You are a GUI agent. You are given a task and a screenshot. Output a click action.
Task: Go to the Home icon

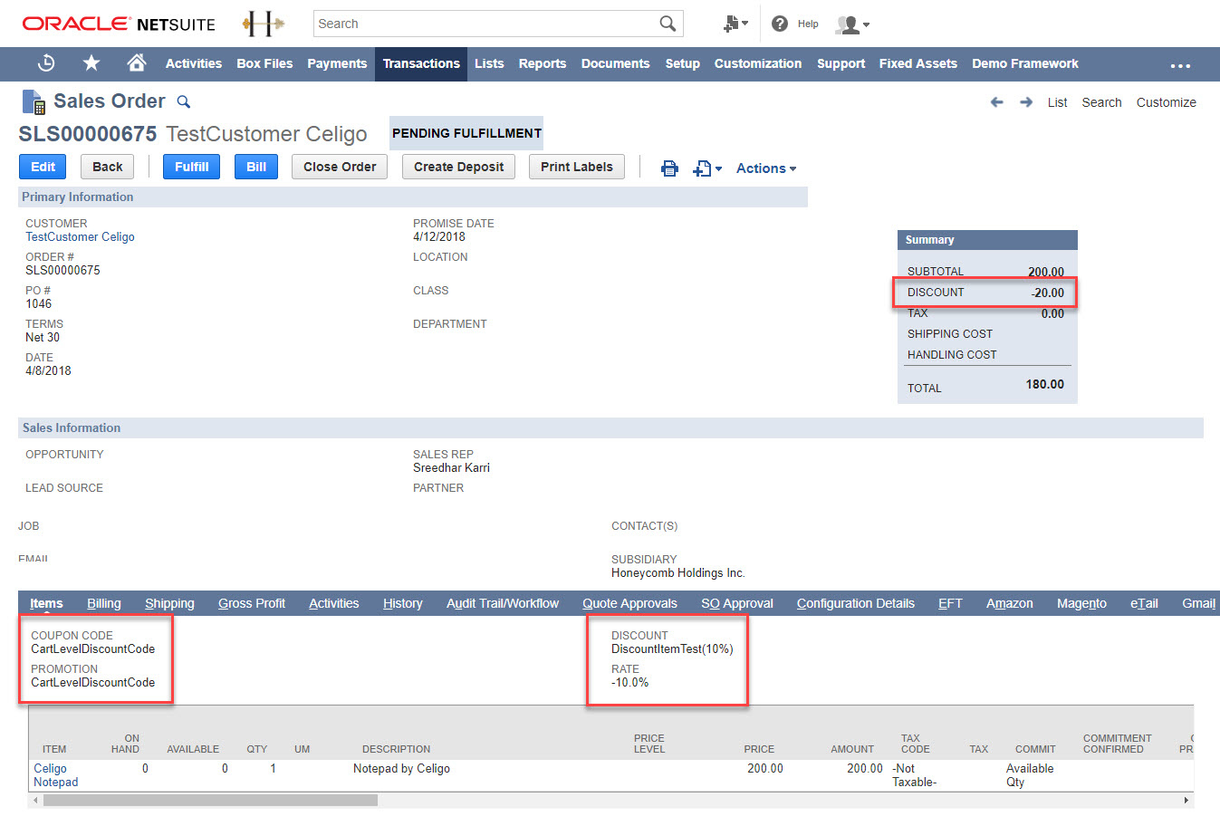136,63
